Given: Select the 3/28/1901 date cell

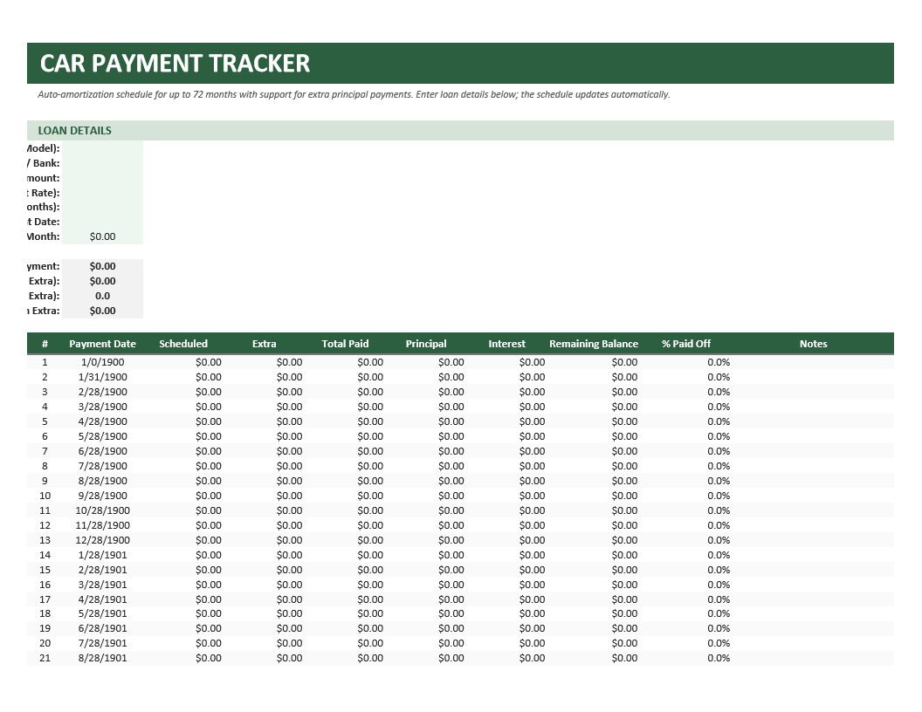Looking at the screenshot, I should 102,584.
